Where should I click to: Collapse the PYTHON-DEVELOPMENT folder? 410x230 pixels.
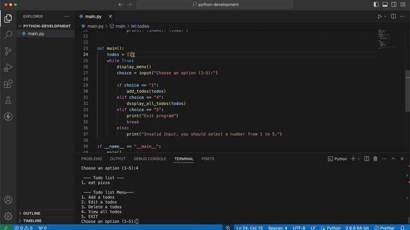[x=45, y=26]
